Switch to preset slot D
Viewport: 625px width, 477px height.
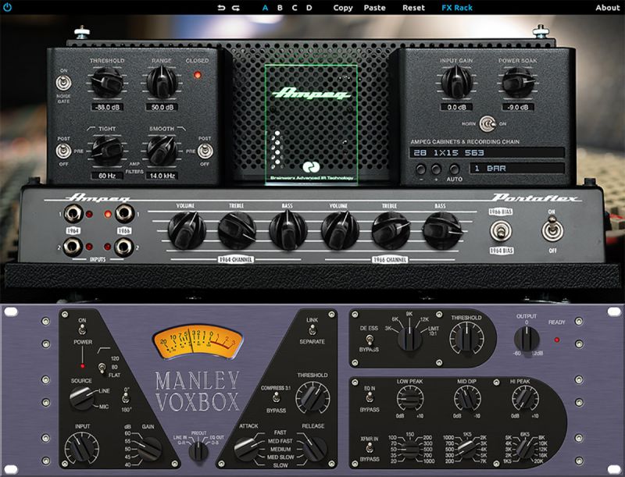tap(309, 8)
